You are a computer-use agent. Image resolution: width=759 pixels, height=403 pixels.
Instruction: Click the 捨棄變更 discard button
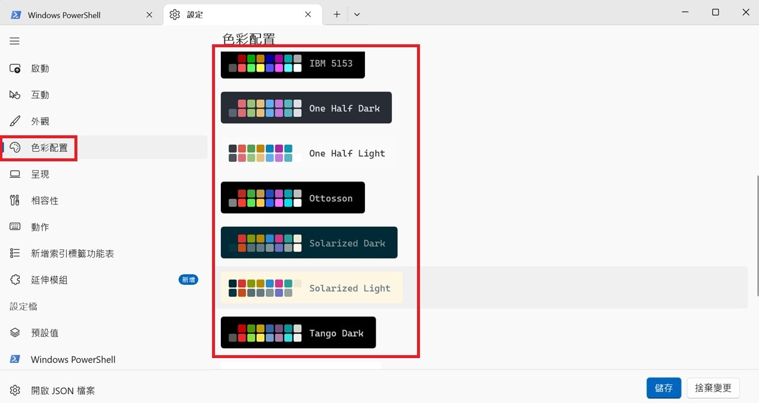[x=713, y=388]
